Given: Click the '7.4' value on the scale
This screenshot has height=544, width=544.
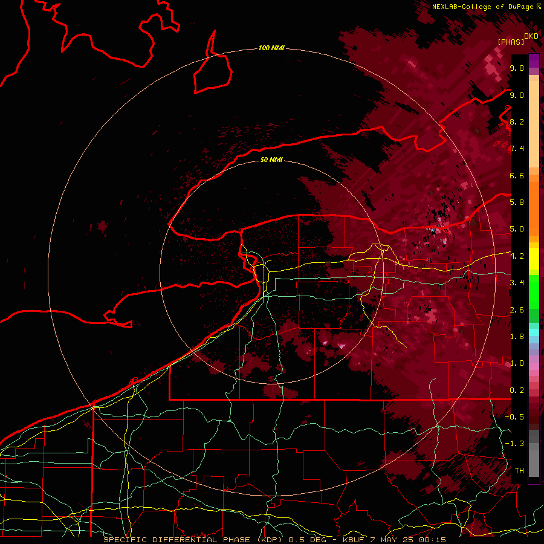Looking at the screenshot, I should pyautogui.click(x=517, y=149).
